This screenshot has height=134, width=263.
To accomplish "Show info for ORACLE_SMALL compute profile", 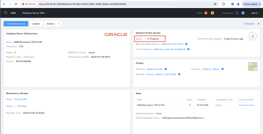I will click(223, 69).
